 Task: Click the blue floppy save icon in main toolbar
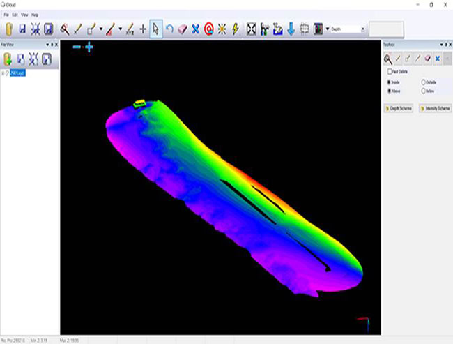(x=22, y=29)
